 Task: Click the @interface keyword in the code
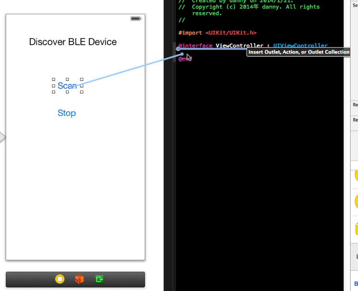pos(195,46)
